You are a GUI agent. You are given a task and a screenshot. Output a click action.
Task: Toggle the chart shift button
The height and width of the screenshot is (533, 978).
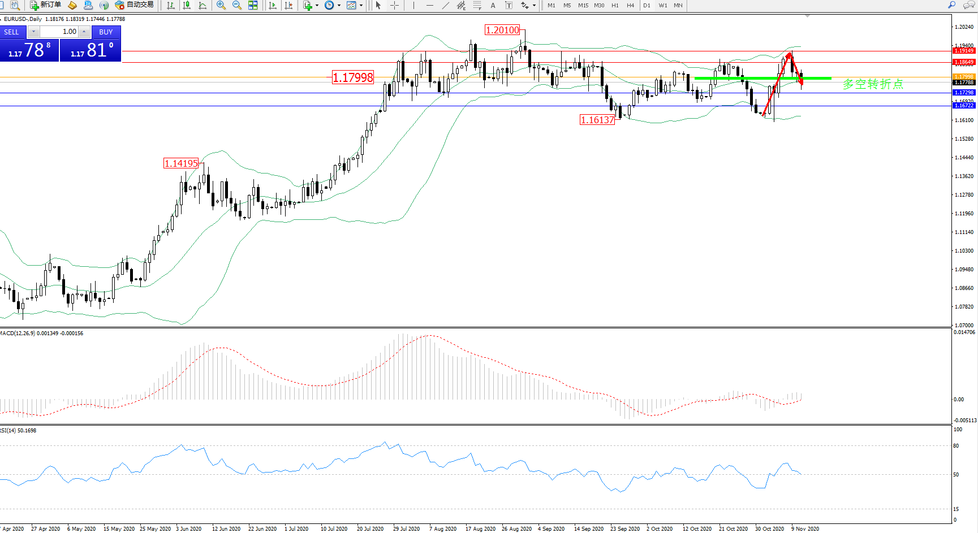[288, 5]
